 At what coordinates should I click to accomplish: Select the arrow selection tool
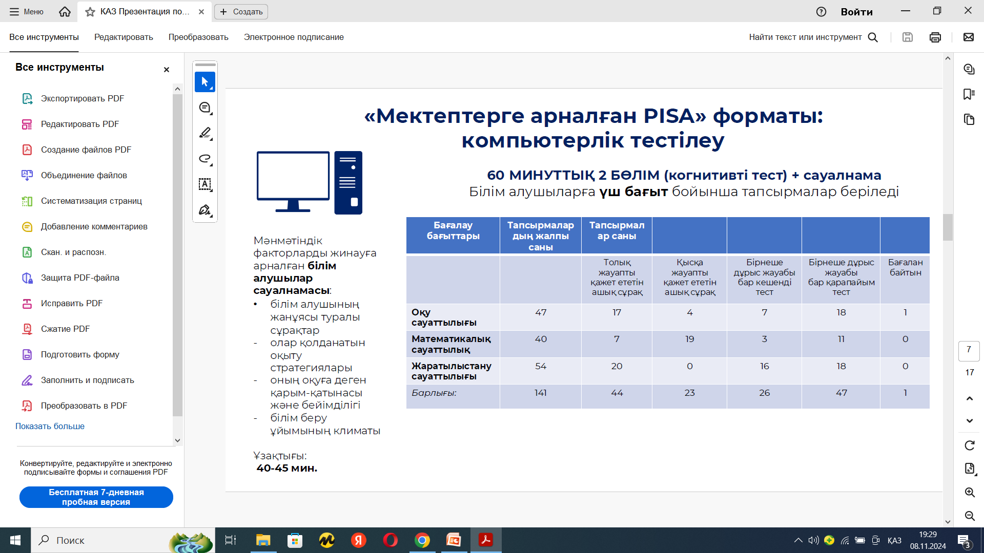[x=204, y=82]
